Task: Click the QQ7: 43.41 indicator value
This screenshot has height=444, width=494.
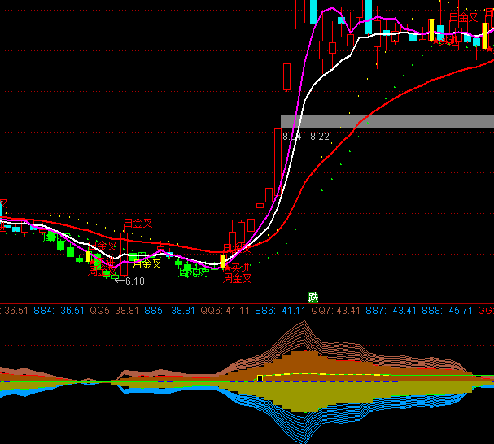Action: (335, 311)
